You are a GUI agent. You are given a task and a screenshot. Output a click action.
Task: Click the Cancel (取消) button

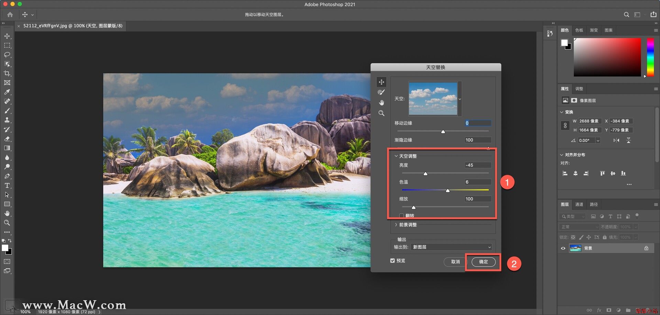(x=455, y=262)
